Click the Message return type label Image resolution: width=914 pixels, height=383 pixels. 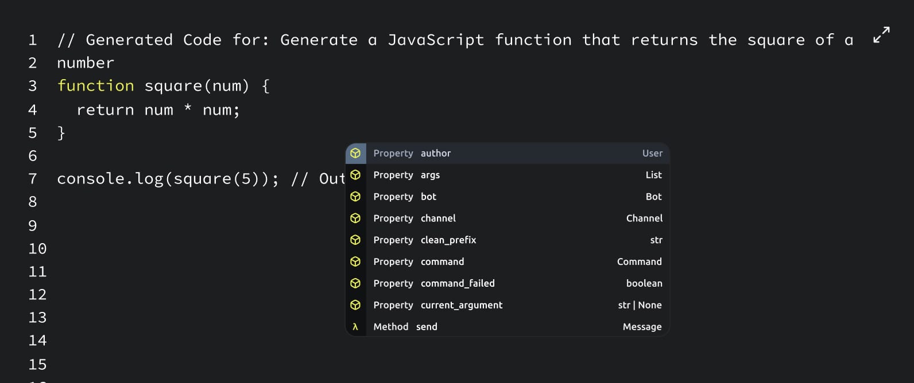tap(642, 327)
